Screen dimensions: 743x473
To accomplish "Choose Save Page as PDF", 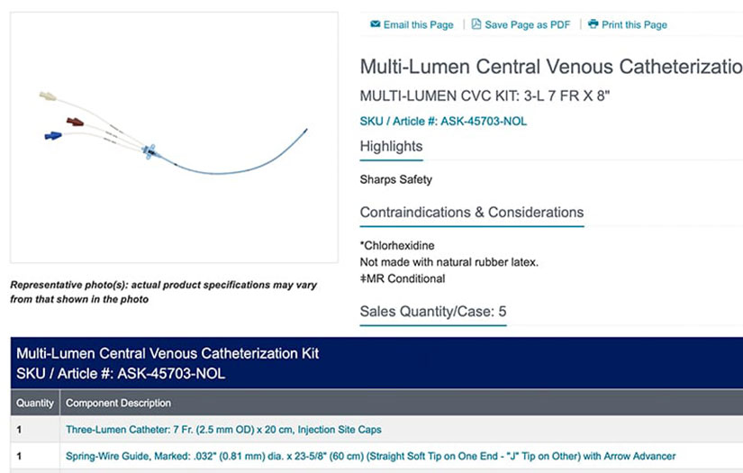I will [x=527, y=24].
